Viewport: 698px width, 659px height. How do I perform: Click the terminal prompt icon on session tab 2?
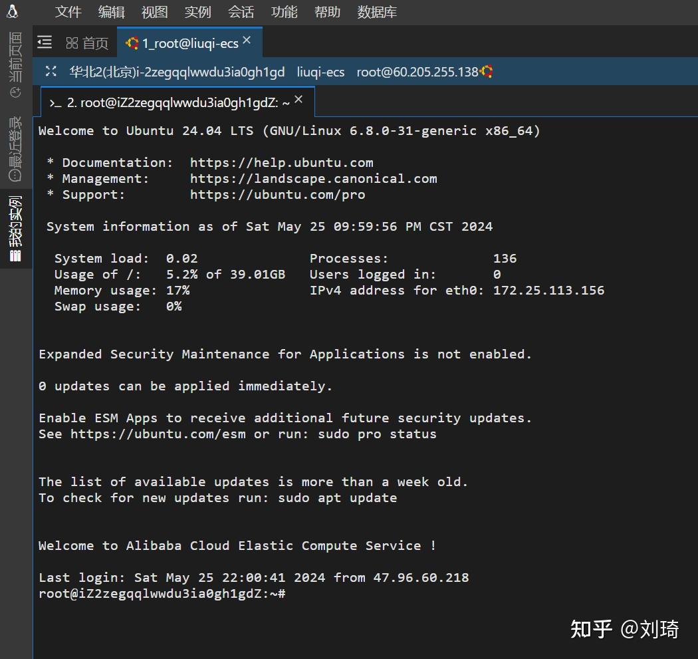coord(55,101)
